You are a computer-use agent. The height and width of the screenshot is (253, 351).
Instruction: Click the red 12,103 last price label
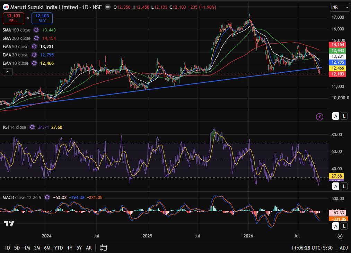[337, 74]
